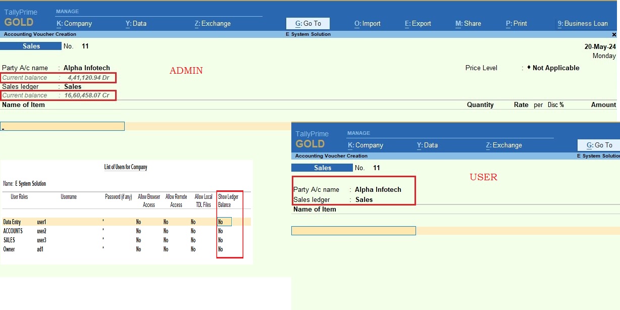620x310 pixels.
Task: Open the E: Export option
Action: (418, 23)
